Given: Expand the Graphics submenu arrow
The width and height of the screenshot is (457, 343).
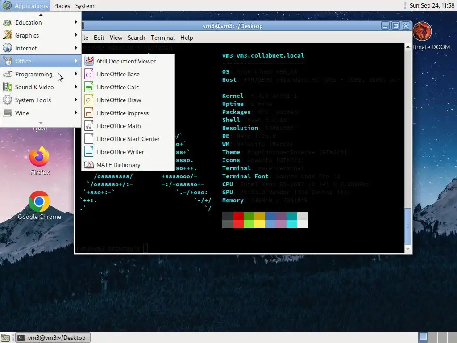Looking at the screenshot, I should point(76,35).
